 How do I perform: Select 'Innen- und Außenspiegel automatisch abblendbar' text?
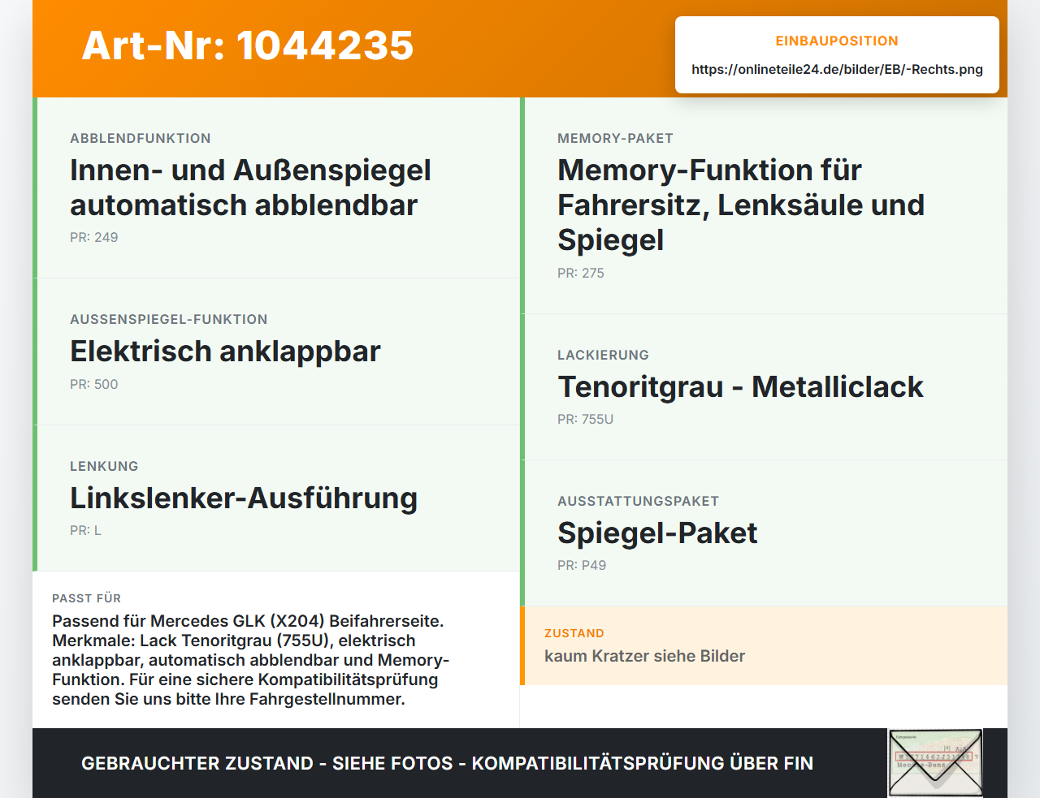click(250, 188)
